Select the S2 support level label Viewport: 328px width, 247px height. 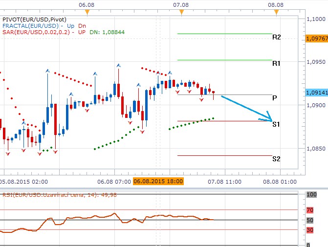pos(276,159)
